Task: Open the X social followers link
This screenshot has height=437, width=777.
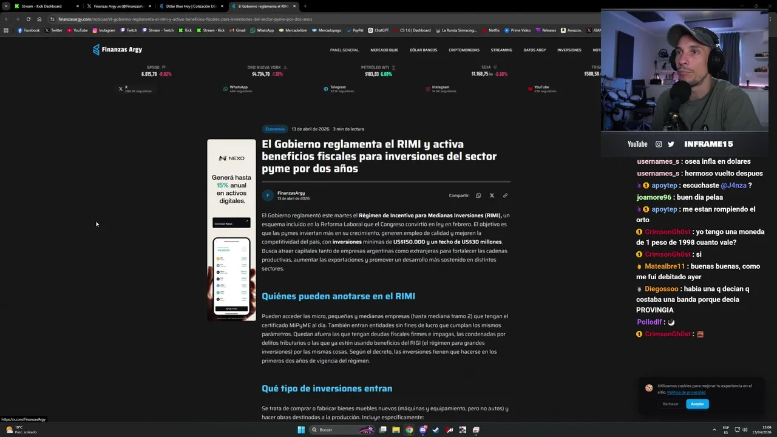Action: point(135,89)
